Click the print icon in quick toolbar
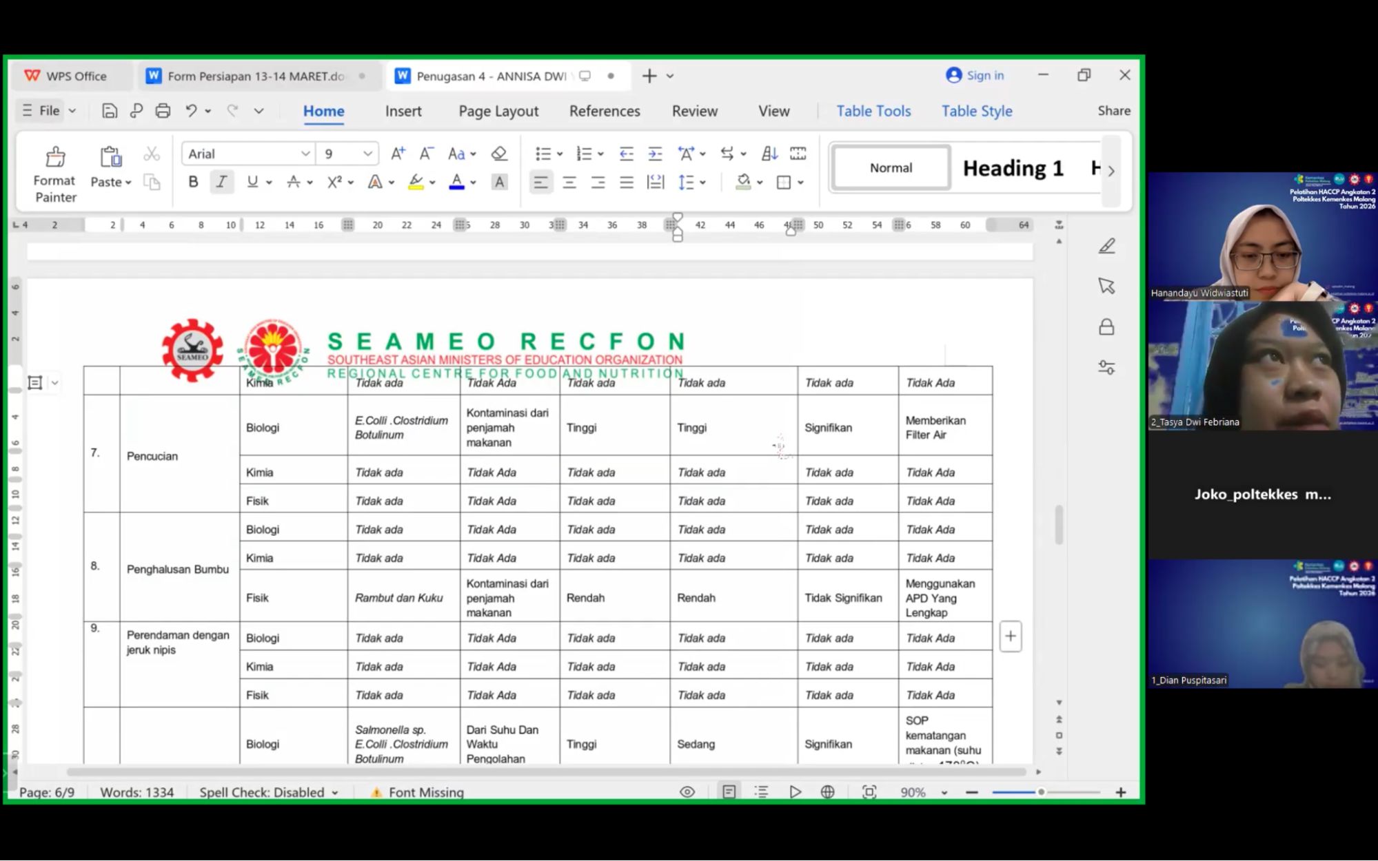Viewport: 1378px width, 861px height. (163, 111)
